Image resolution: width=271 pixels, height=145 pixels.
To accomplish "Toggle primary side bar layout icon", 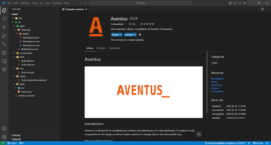I will pyautogui.click(x=231, y=3).
